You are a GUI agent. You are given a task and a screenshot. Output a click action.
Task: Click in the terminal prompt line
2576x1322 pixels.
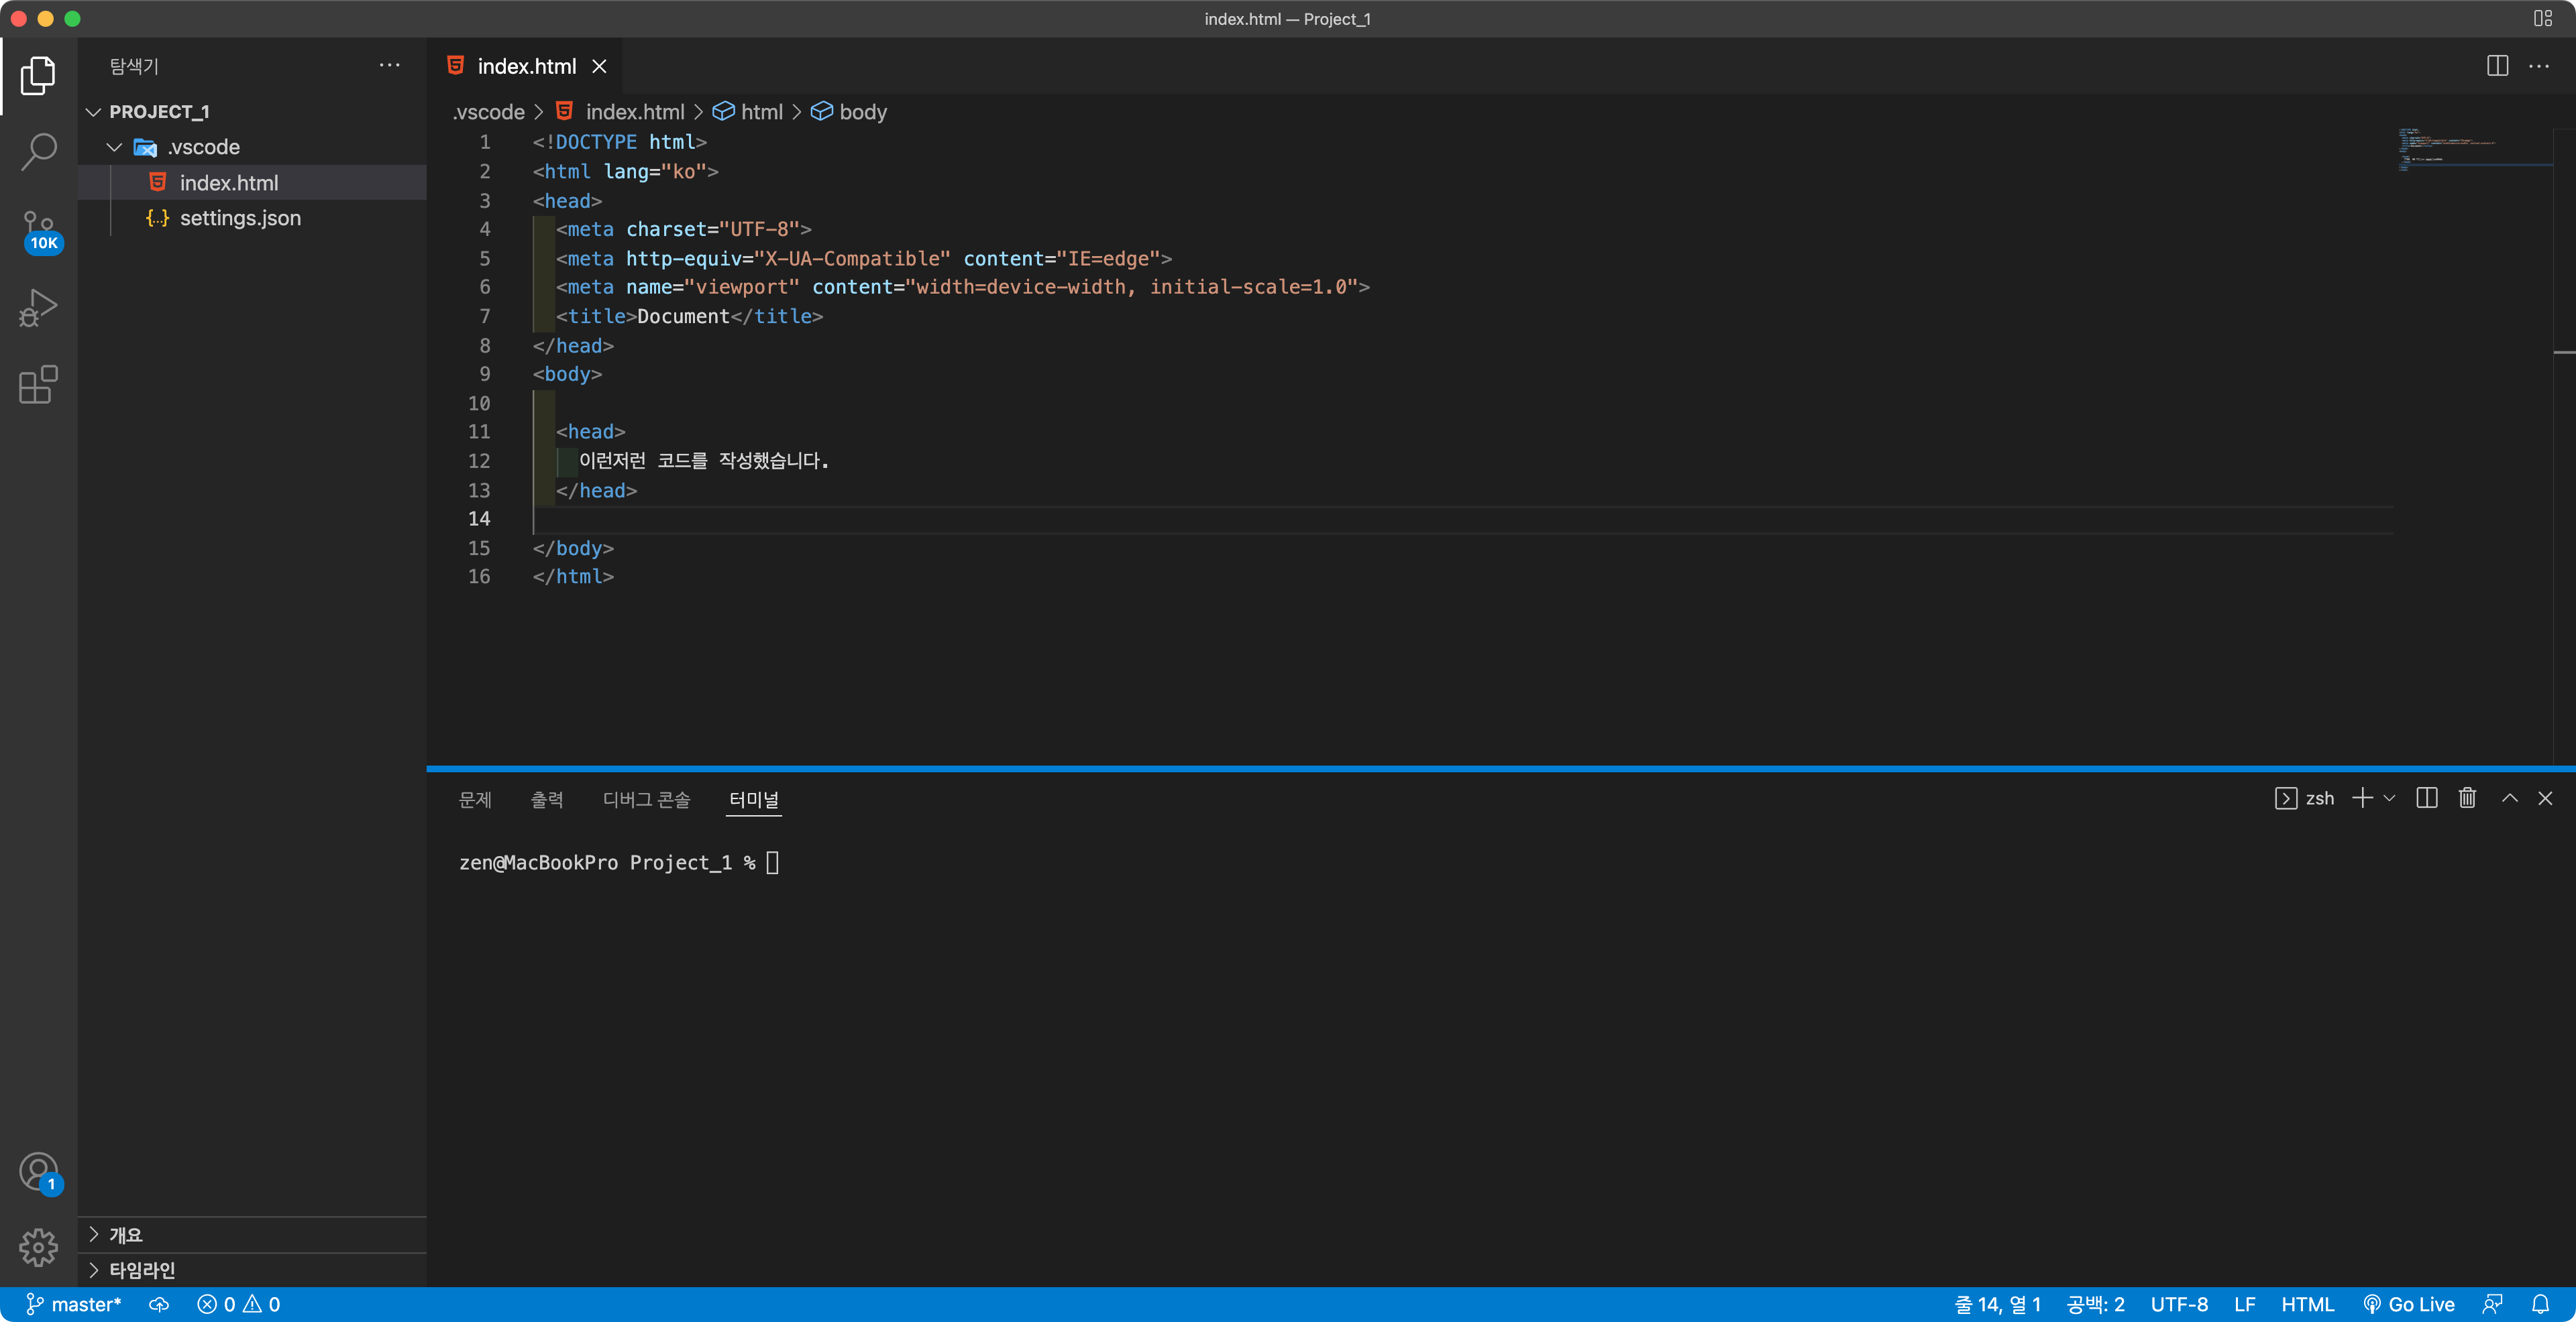click(x=618, y=862)
